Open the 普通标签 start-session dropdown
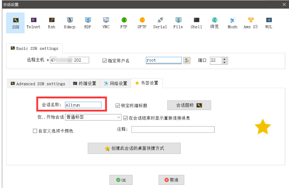The image size is (289, 188). (93, 117)
